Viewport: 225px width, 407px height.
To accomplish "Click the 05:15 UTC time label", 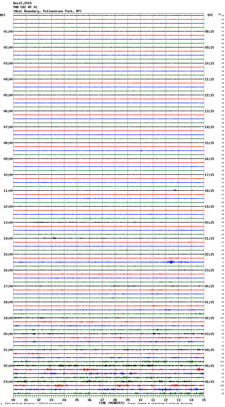I will click(x=209, y=366).
